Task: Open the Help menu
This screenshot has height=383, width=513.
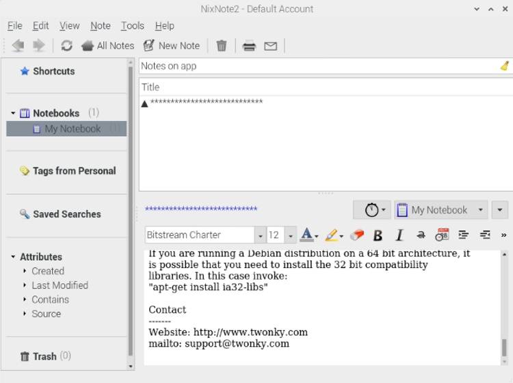Action: point(165,26)
